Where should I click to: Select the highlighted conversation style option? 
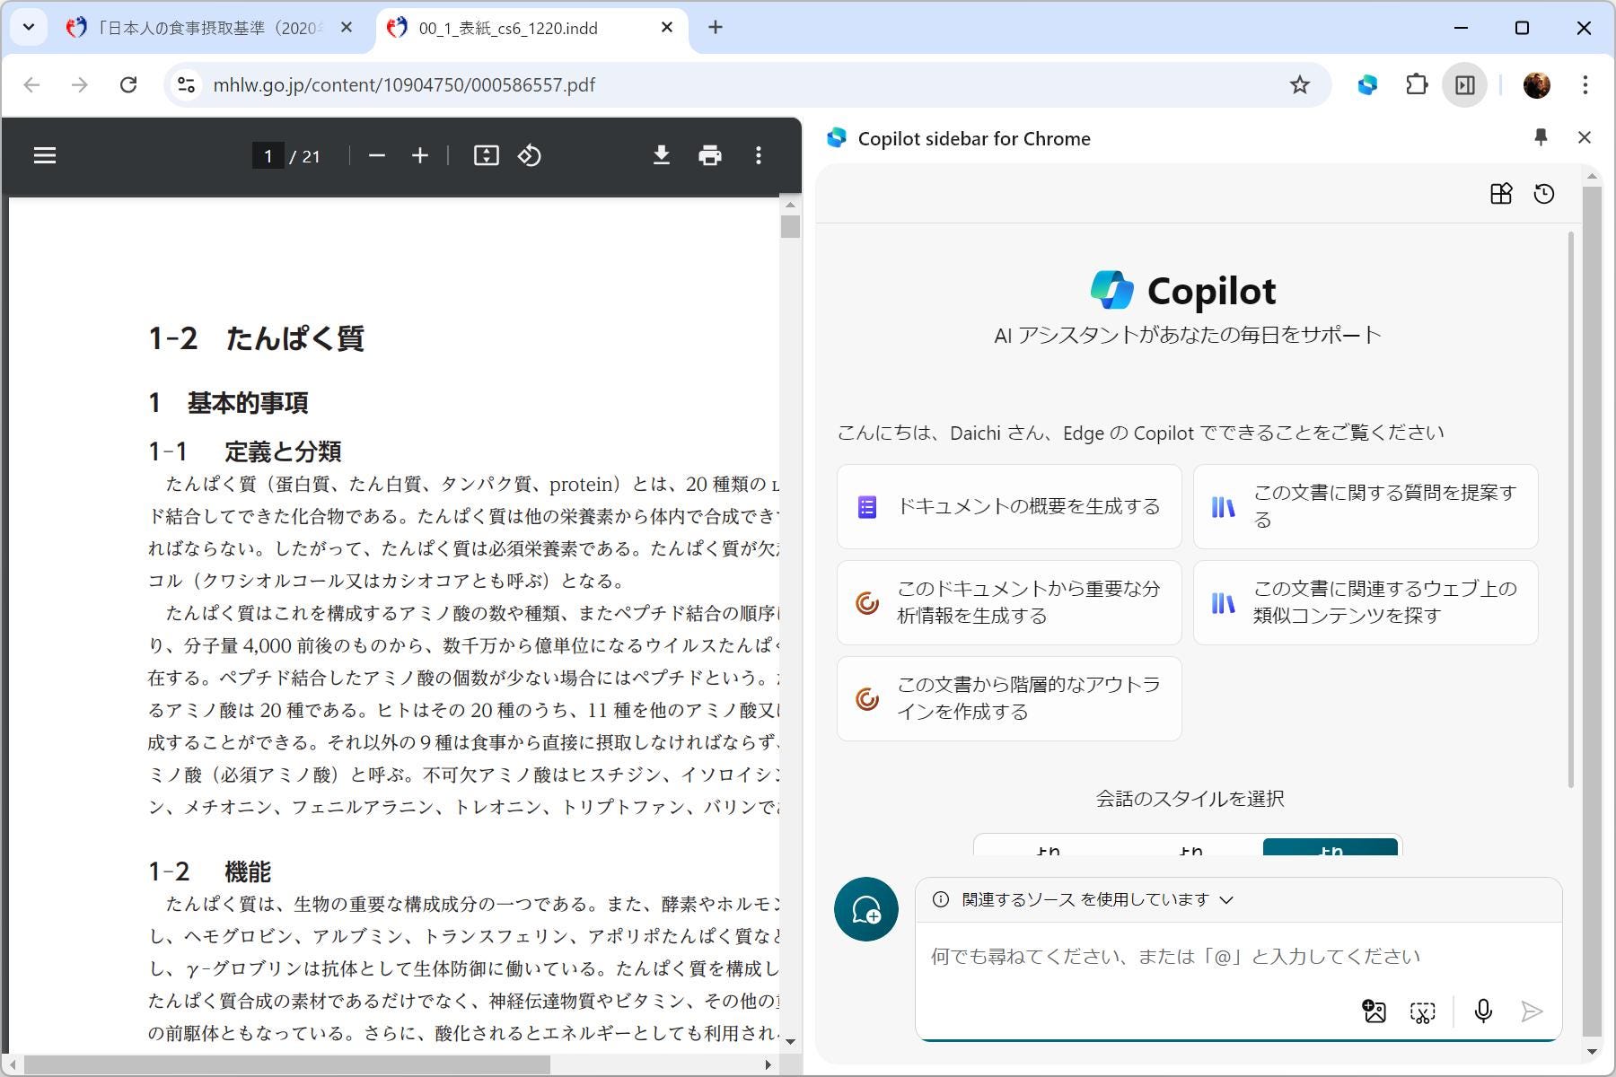pyautogui.click(x=1330, y=847)
